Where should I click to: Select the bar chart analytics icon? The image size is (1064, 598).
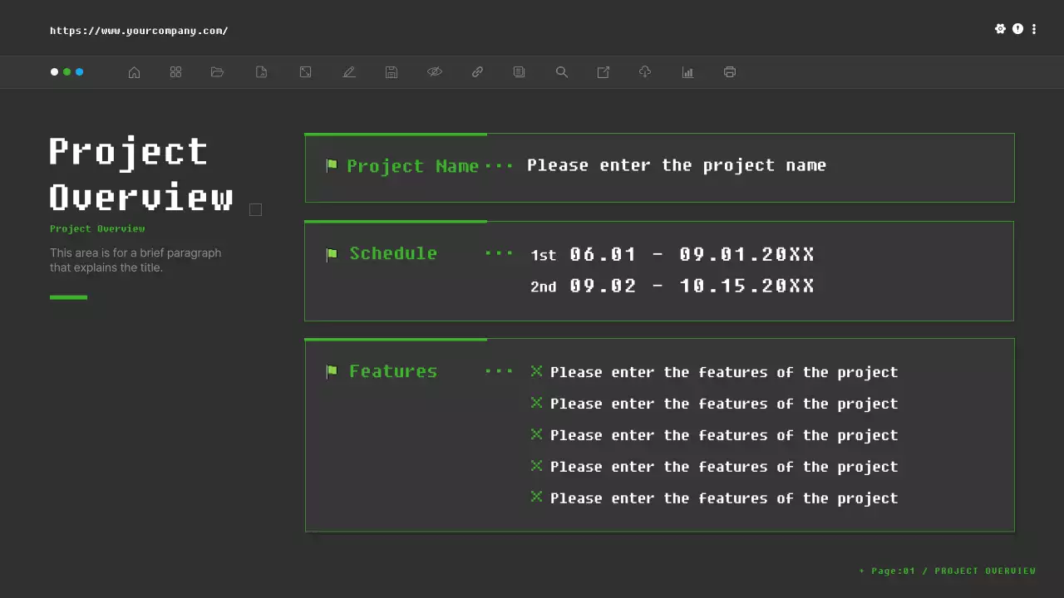(x=687, y=72)
